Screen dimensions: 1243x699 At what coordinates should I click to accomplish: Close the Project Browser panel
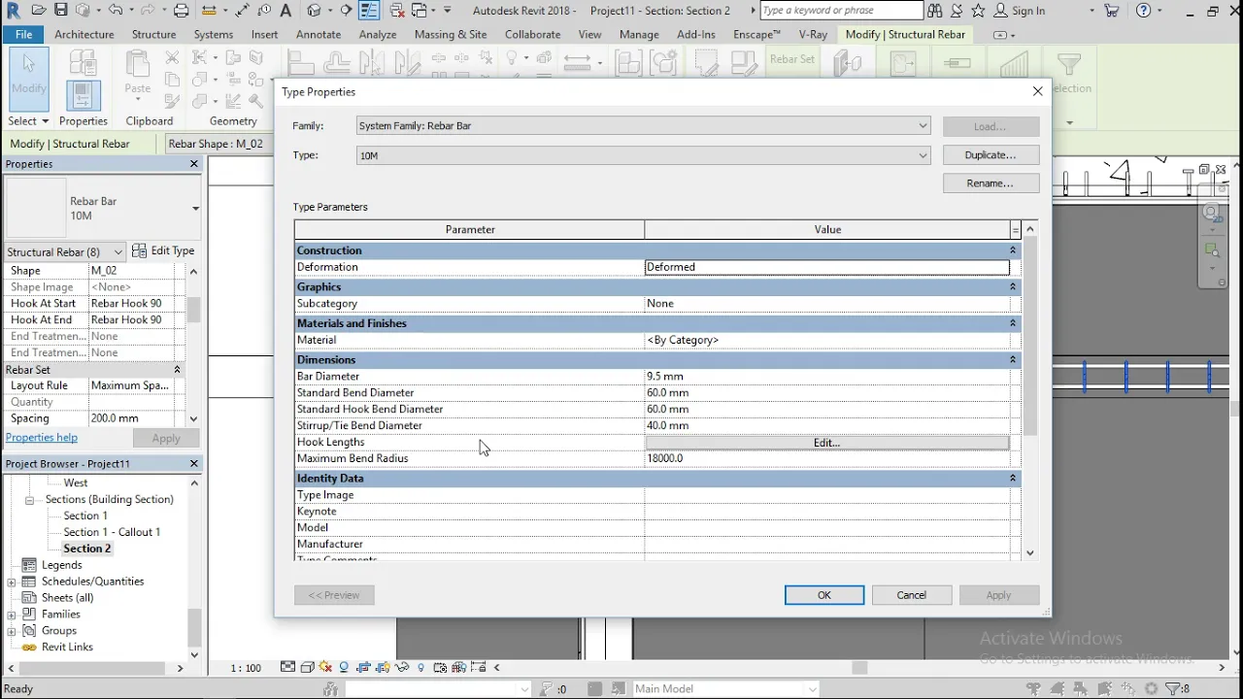point(194,464)
